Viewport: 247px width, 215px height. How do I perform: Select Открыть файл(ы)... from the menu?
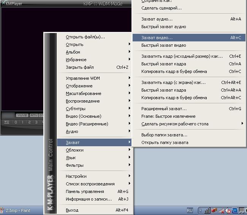pyautogui.click(x=85, y=37)
